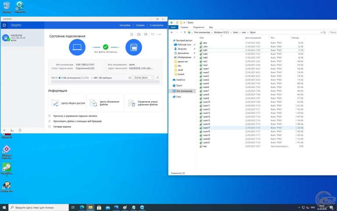This screenshot has width=337, height=211.
Task: Select Документы in Explorer tree
Action: [183, 53]
